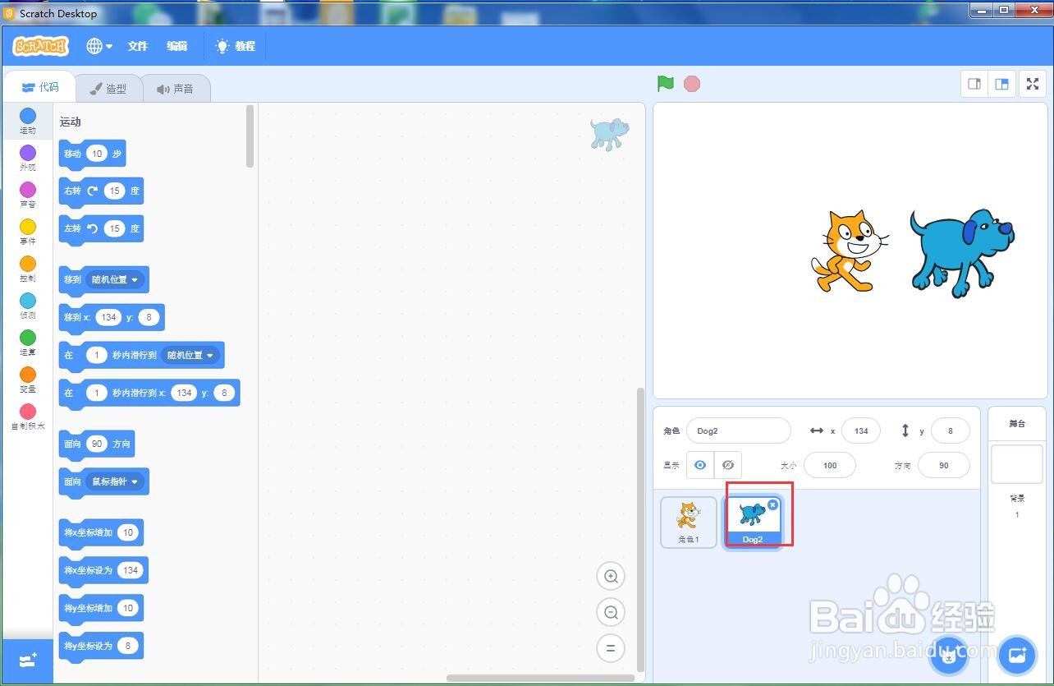Click the sprite name field Dog2
Viewport: 1054px width, 686px height.
coord(739,430)
